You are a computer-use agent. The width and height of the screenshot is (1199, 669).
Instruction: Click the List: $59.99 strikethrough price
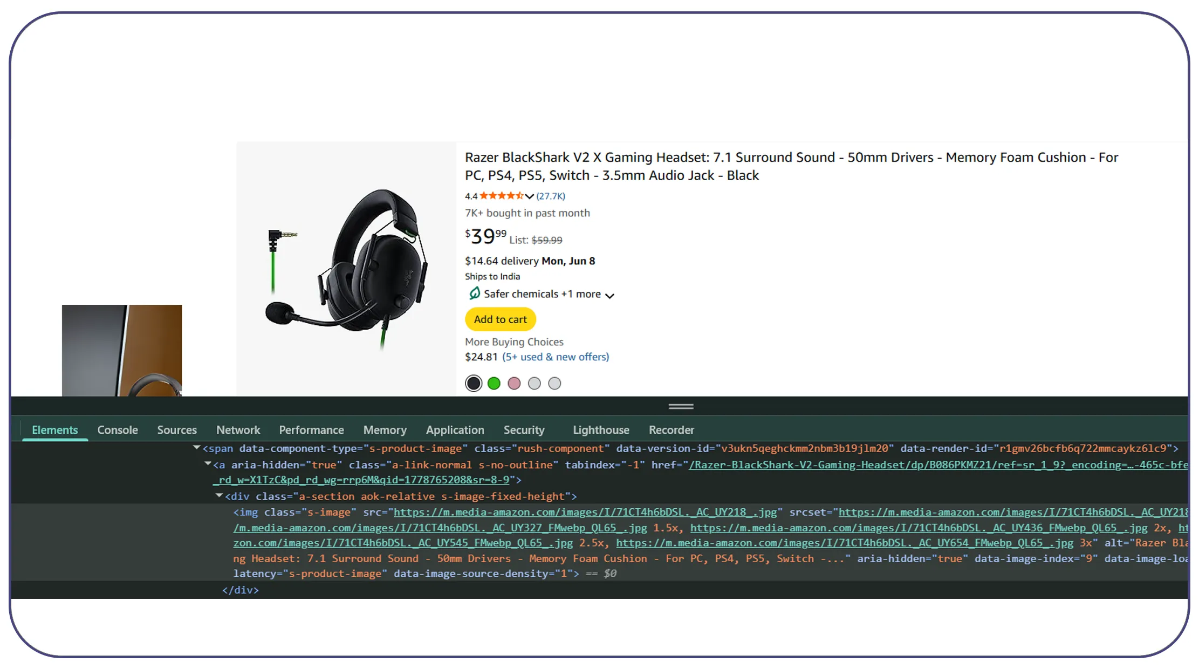point(536,240)
